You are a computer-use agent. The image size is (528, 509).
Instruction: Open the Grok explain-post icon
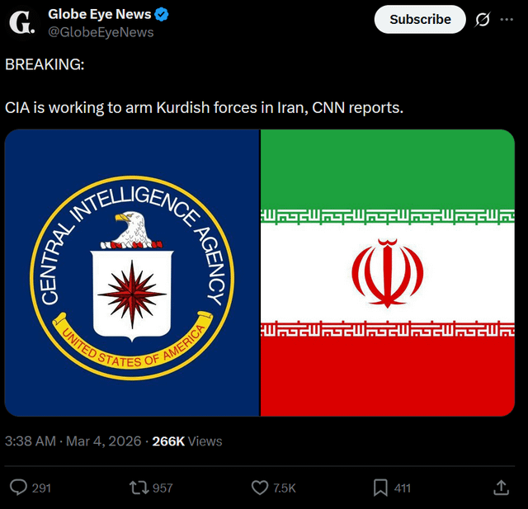click(x=483, y=19)
